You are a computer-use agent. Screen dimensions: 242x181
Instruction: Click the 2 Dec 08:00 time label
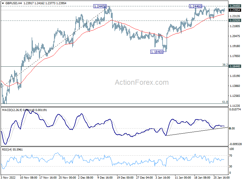86,177
